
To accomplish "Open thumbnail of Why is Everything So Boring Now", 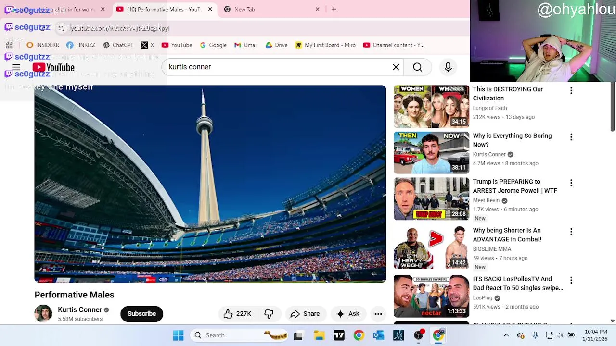I will [431, 152].
